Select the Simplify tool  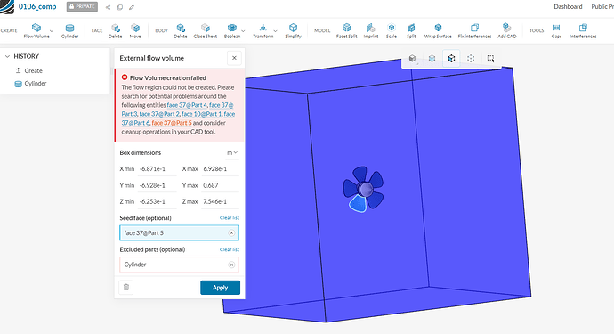tap(293, 30)
